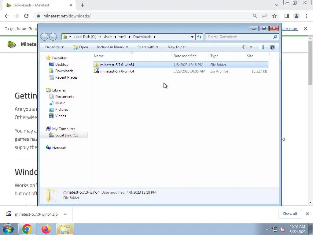Click the Search Downloads input field
The image size is (313, 235).
tap(240, 37)
